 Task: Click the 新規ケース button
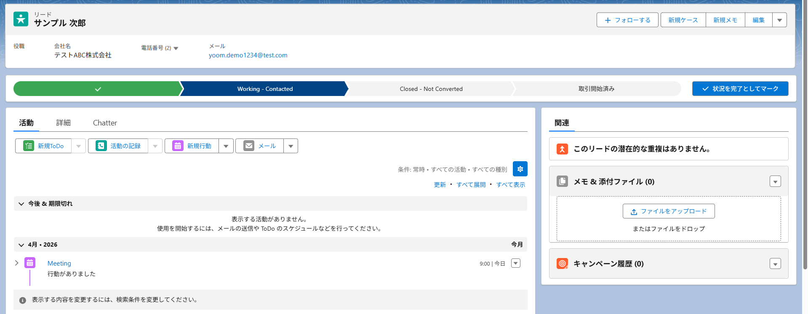coord(683,20)
